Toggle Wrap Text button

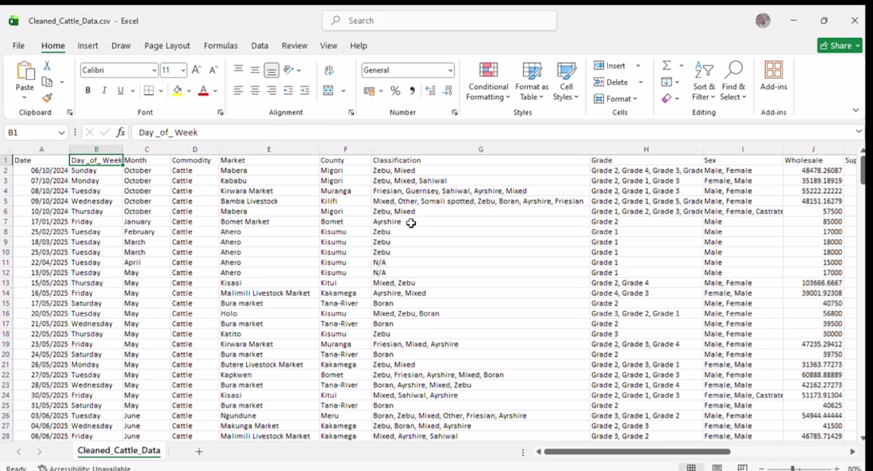coord(329,70)
